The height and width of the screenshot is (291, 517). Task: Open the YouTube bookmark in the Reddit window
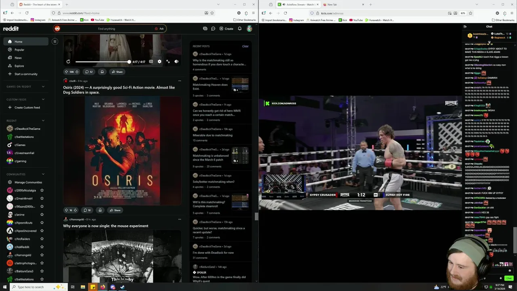point(97,20)
